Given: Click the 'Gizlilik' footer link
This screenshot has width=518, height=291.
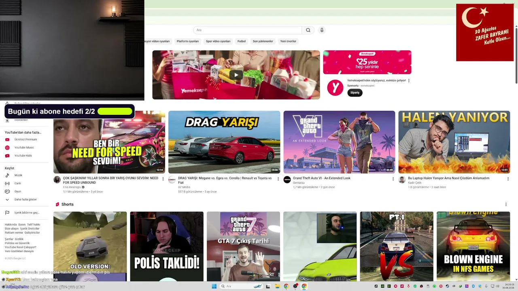Looking at the screenshot, I should pyautogui.click(x=19, y=239).
